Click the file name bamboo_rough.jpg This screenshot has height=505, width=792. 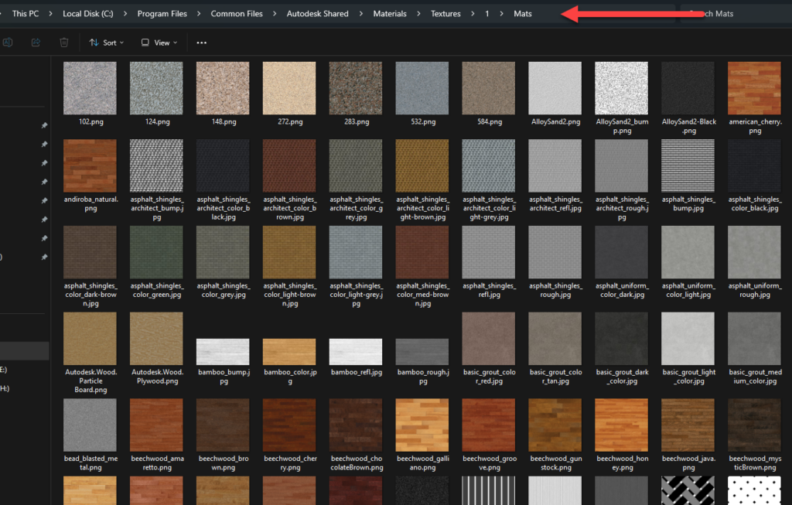point(423,376)
